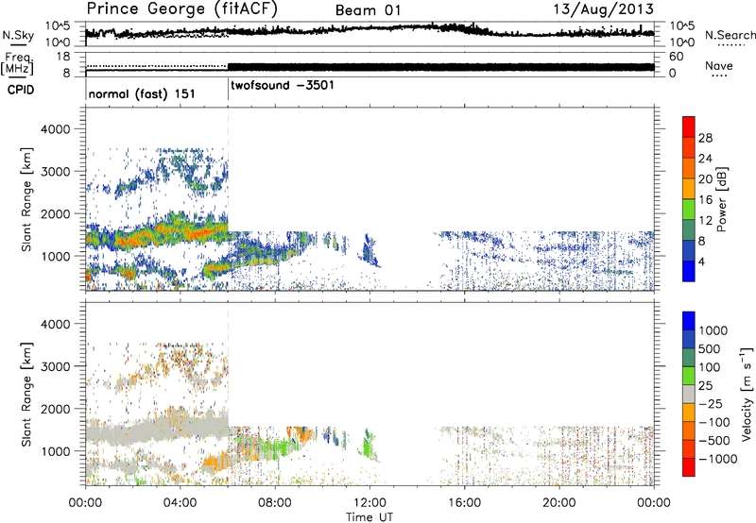Click the '4000' tick of power panel
Image resolution: width=756 pixels, height=523 pixels.
point(57,129)
